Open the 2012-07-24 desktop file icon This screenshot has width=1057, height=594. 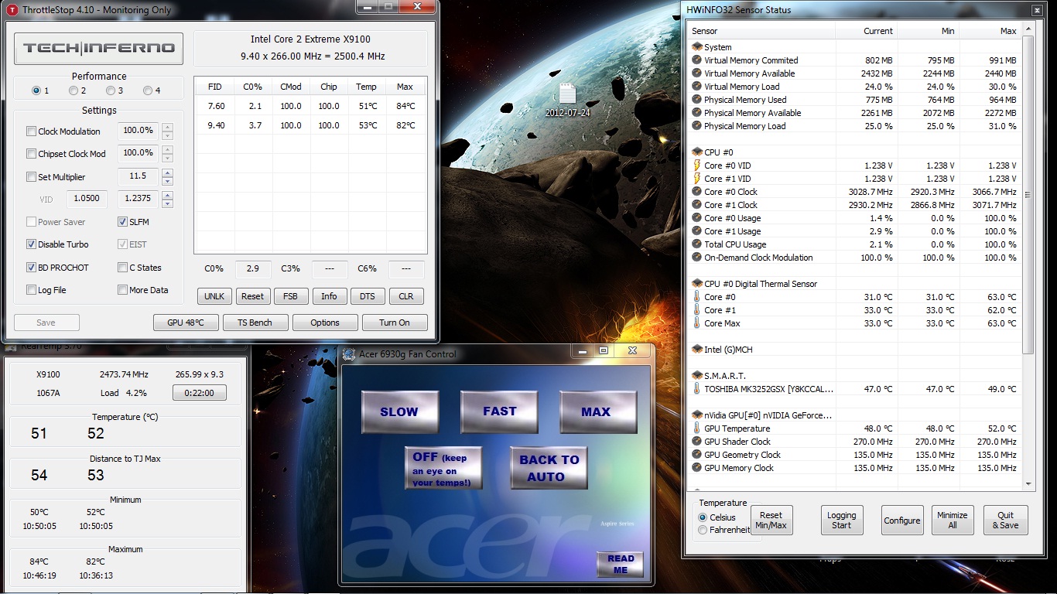pos(567,100)
